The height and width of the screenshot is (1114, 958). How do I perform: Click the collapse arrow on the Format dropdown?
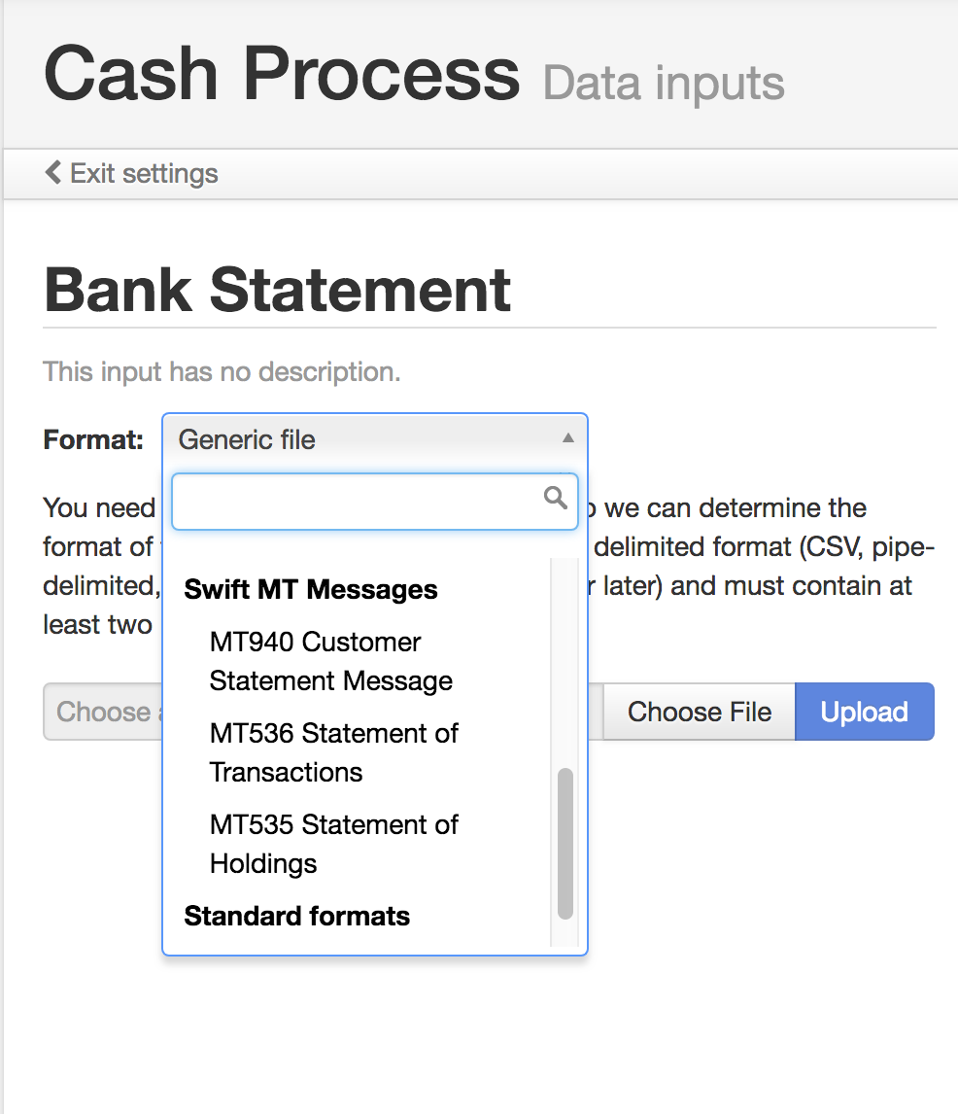pos(567,438)
